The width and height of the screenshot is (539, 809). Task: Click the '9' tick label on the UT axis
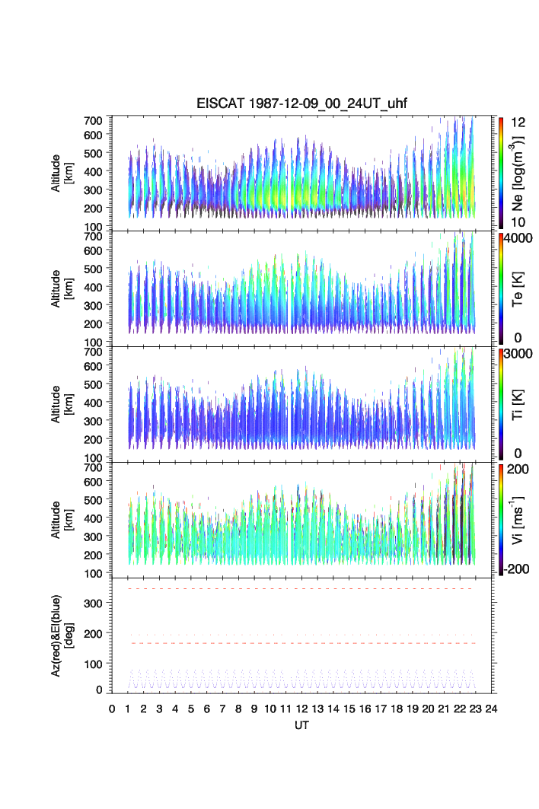(x=254, y=709)
